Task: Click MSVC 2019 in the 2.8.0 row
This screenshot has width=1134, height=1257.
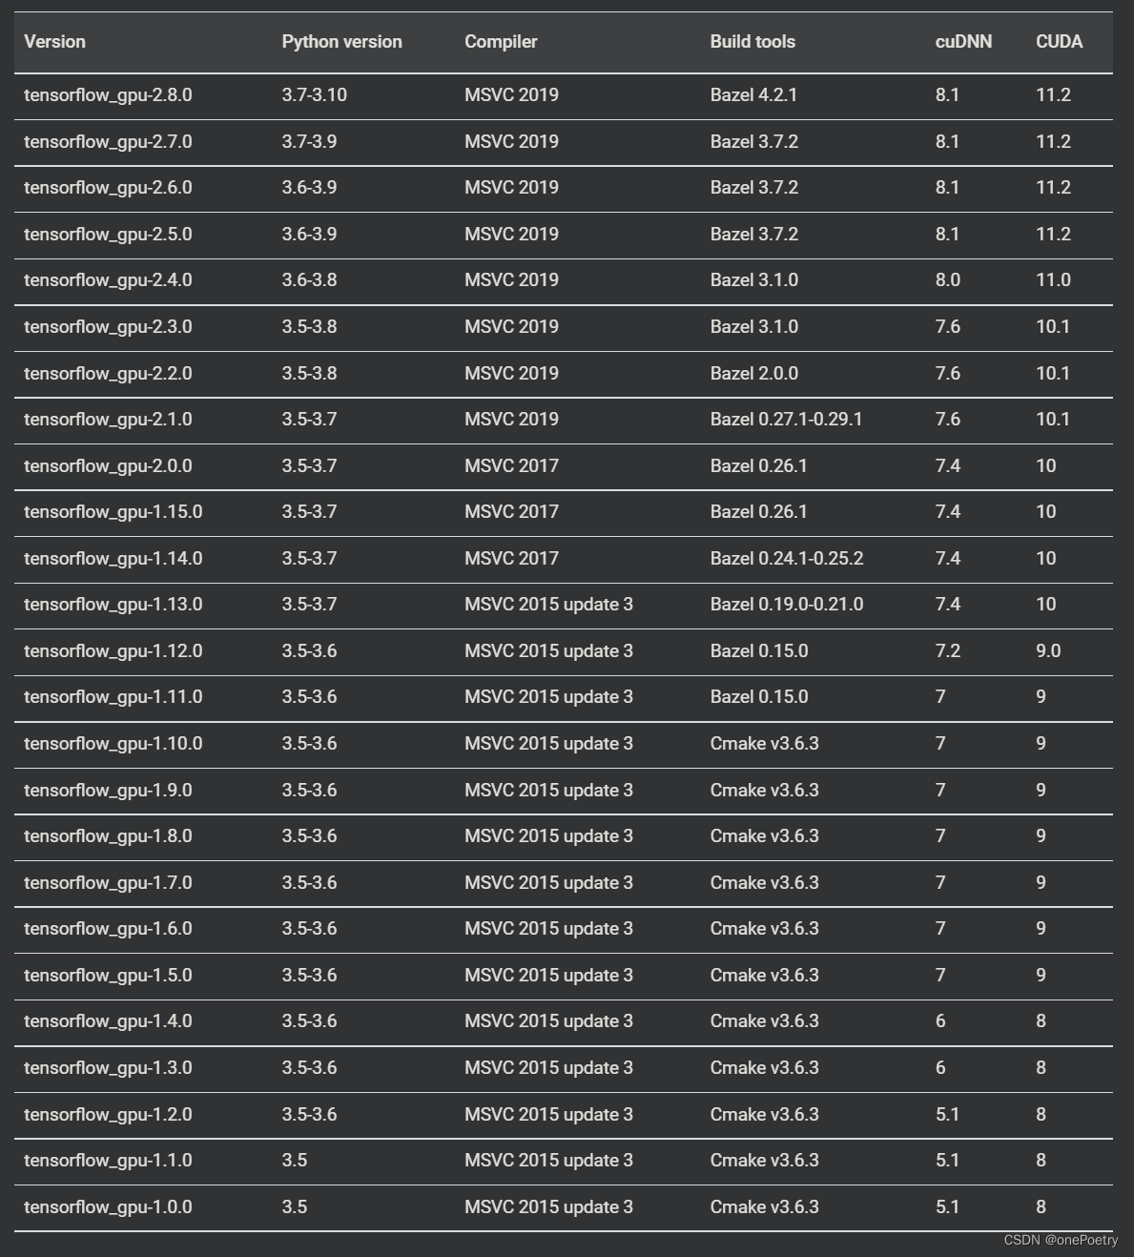Action: pyautogui.click(x=511, y=95)
